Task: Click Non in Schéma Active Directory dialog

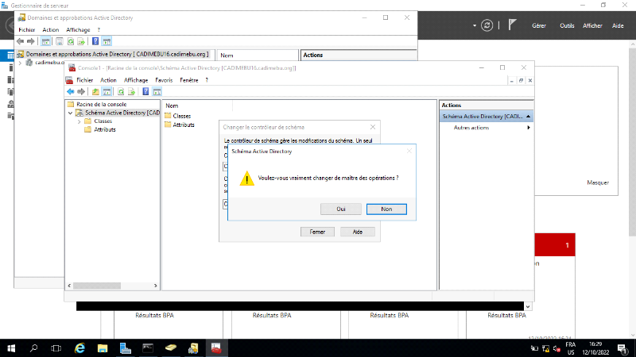Action: coord(386,209)
